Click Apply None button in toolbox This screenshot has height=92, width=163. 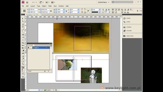23,73
